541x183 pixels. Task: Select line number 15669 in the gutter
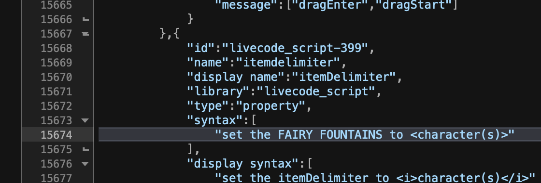56,63
